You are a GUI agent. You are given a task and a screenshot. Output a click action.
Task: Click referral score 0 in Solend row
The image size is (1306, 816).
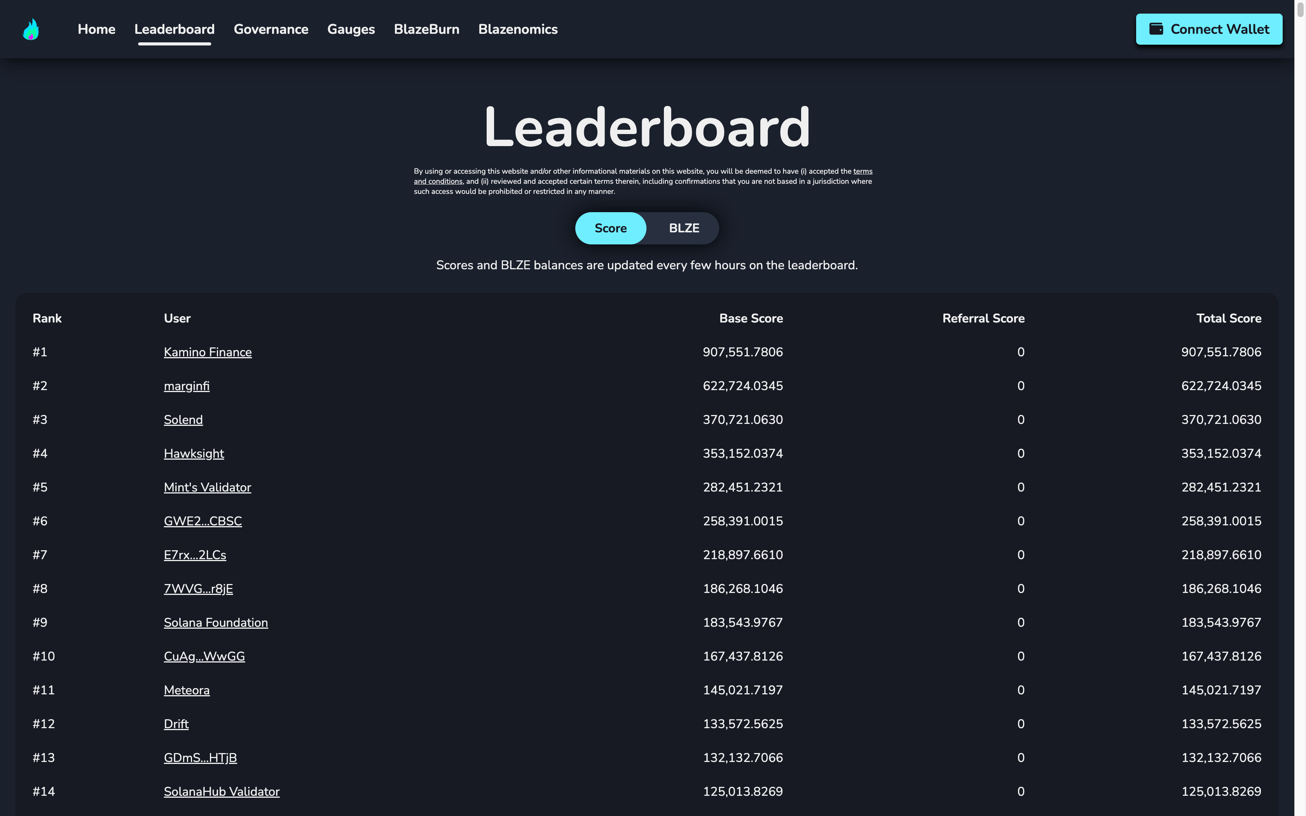[x=1021, y=420]
